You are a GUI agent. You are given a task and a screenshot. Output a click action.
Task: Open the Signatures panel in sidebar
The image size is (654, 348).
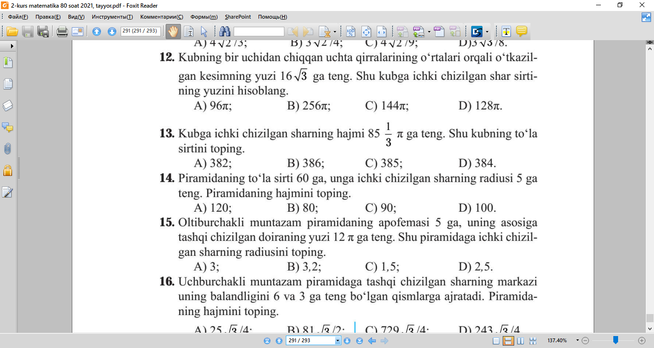click(x=8, y=192)
